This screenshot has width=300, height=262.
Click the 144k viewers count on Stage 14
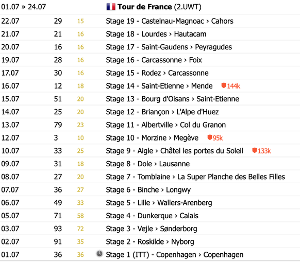click(x=234, y=86)
